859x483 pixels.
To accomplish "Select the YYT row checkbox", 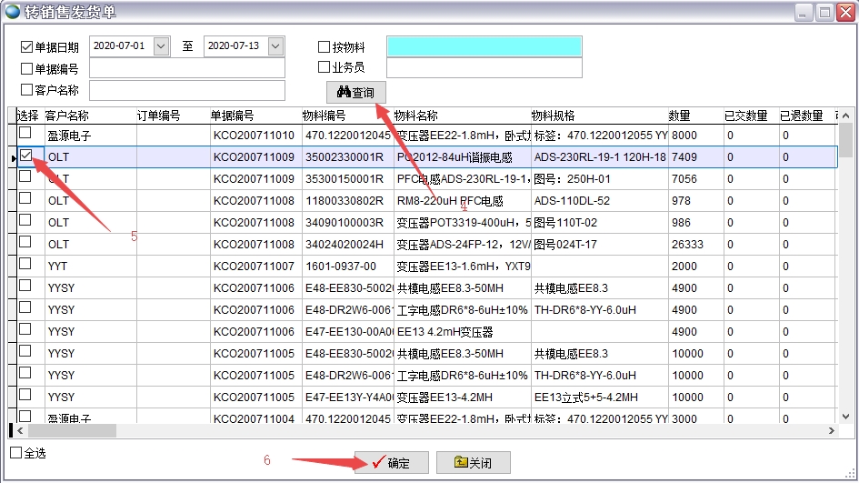I will (x=25, y=264).
